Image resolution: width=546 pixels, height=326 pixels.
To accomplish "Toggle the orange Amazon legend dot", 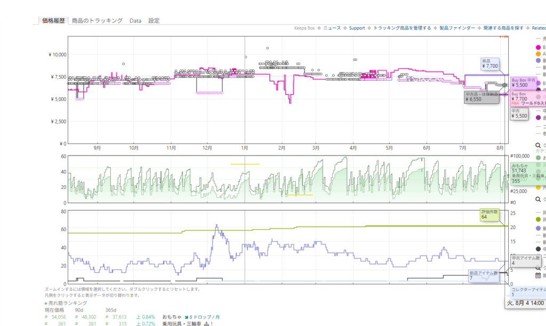I will click(x=539, y=54).
